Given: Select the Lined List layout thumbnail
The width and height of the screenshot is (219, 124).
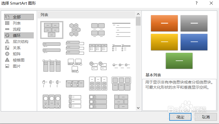Looking at the screenshot, I should point(121,30).
